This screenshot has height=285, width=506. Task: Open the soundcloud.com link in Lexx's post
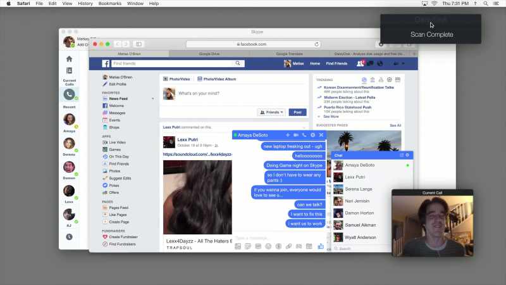197,155
